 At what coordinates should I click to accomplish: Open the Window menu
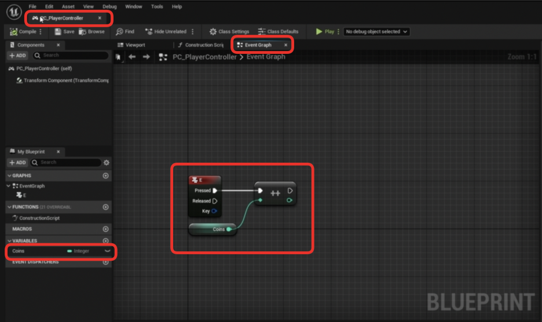click(133, 6)
